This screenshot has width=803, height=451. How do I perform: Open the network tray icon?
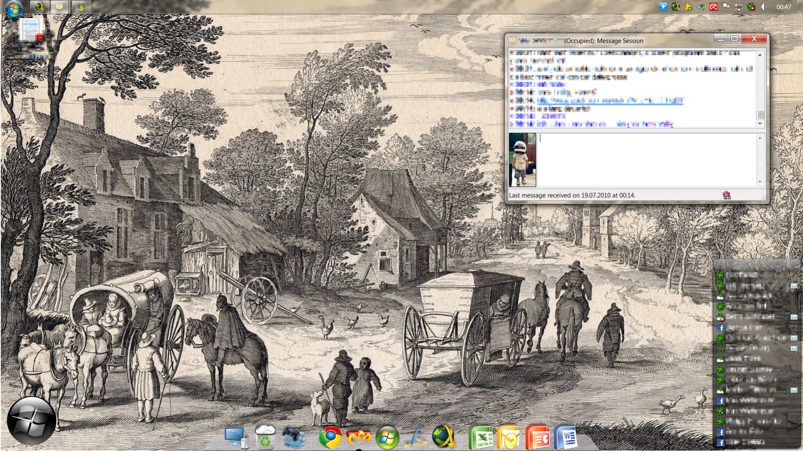[739, 7]
